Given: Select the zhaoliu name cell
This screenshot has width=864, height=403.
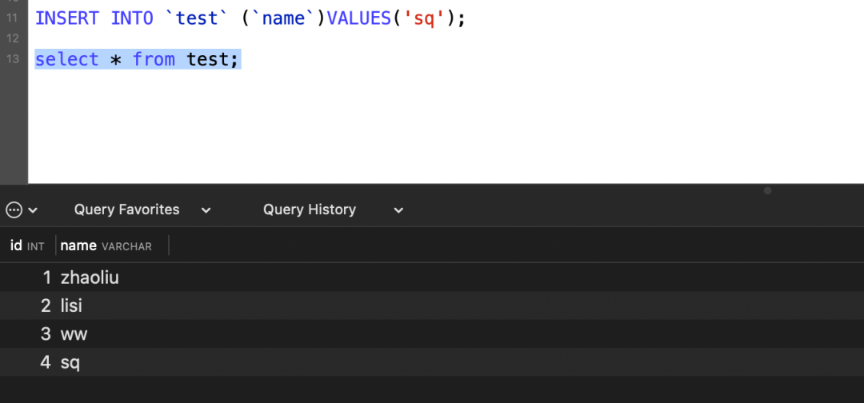Looking at the screenshot, I should click(x=90, y=278).
